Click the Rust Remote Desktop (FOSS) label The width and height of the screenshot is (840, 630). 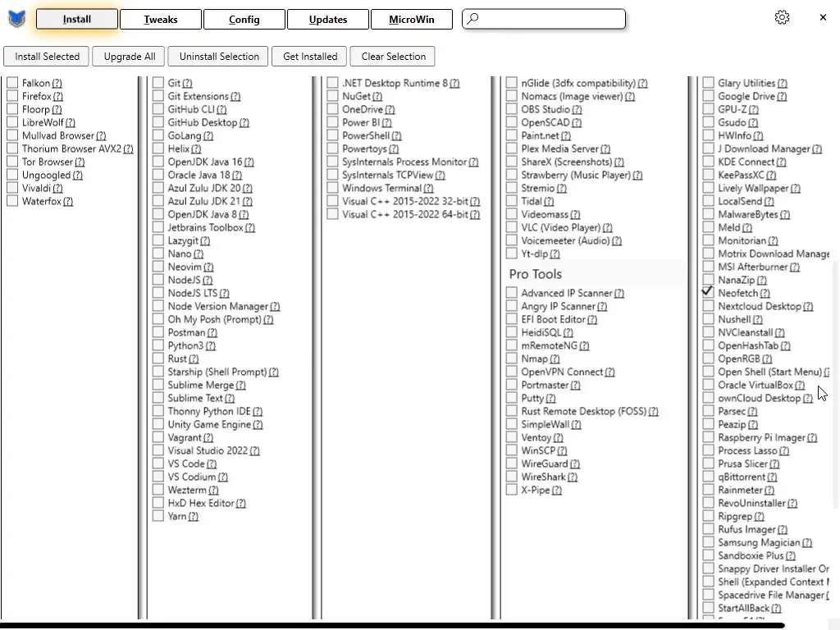[584, 411]
